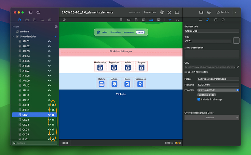Click Edit Extra Code button
This screenshot has width=251, height=155.
tap(207, 95)
